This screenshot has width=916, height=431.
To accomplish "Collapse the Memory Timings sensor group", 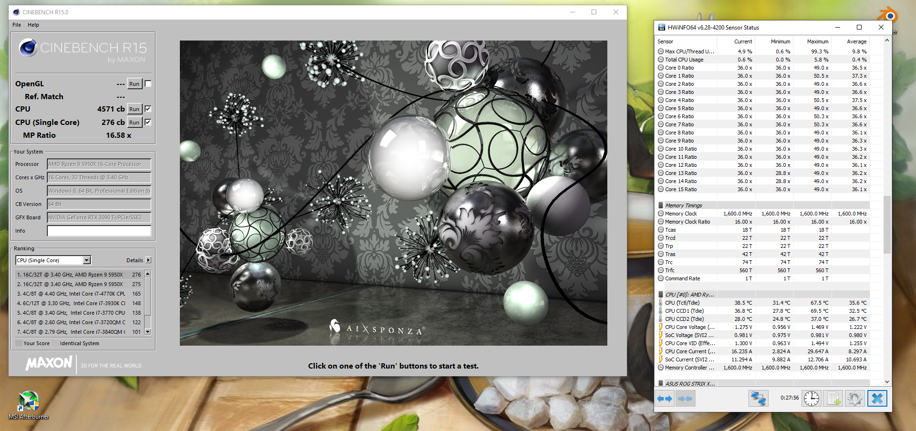I will 661,205.
